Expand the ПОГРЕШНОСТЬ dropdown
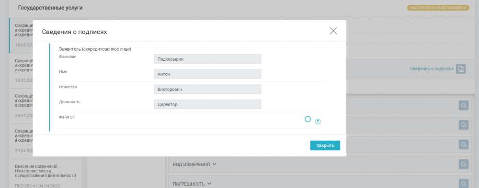 (x=192, y=184)
